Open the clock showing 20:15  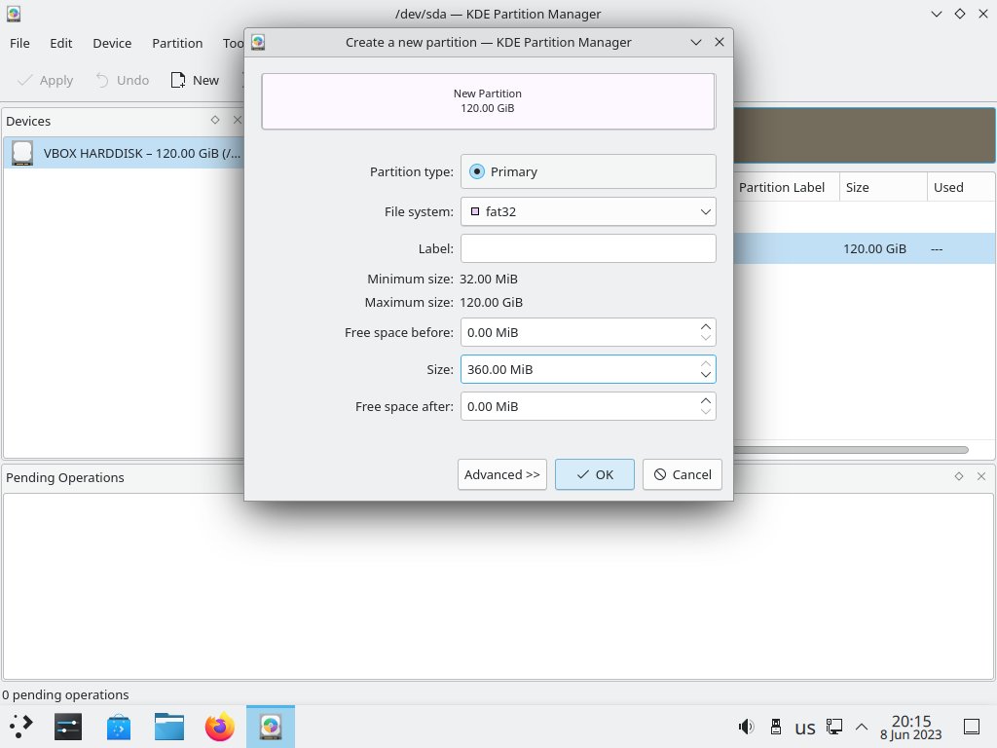(910, 727)
